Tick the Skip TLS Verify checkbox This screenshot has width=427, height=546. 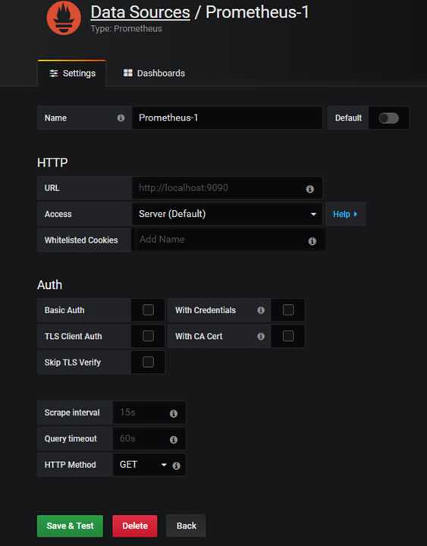(x=148, y=362)
